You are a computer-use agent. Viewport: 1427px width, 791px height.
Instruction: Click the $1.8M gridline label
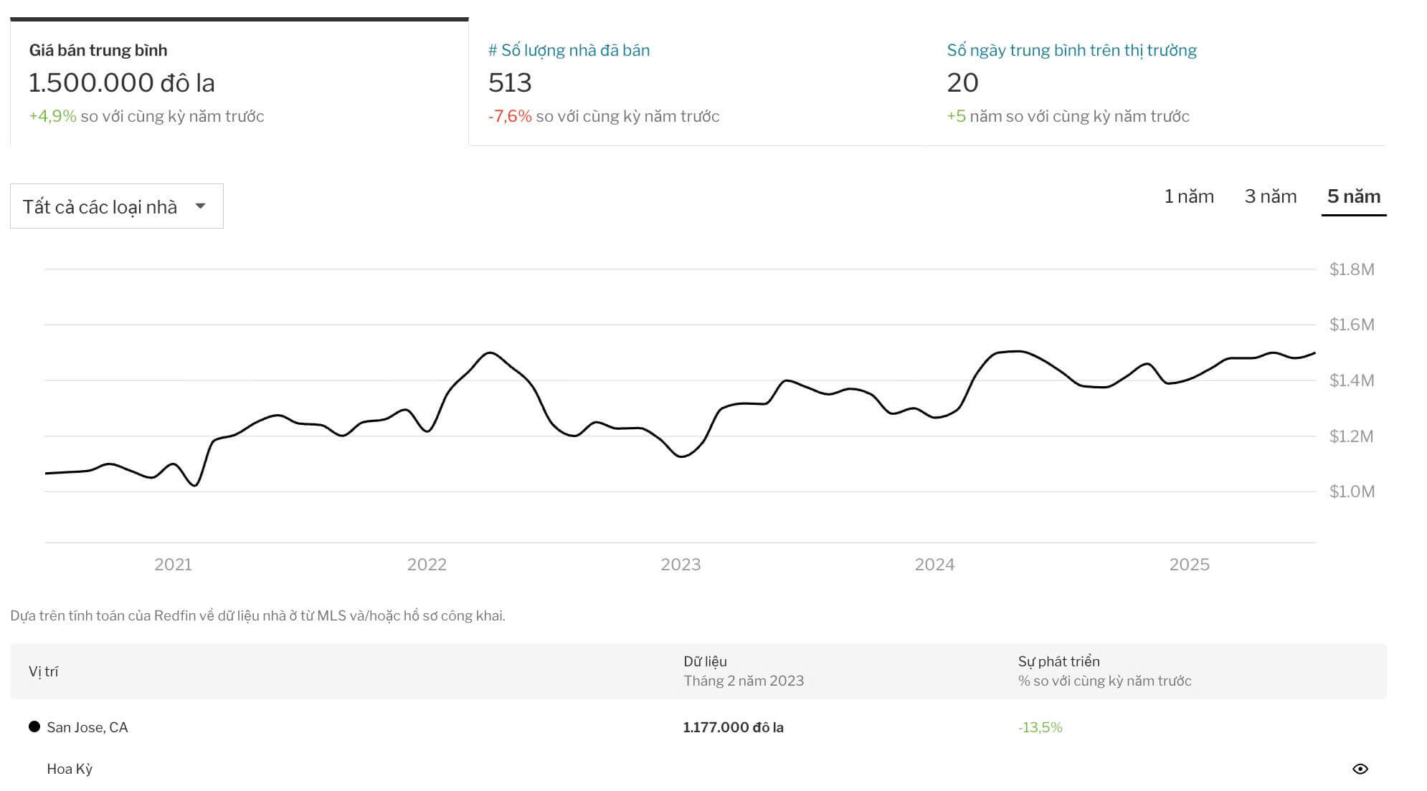(x=1351, y=269)
